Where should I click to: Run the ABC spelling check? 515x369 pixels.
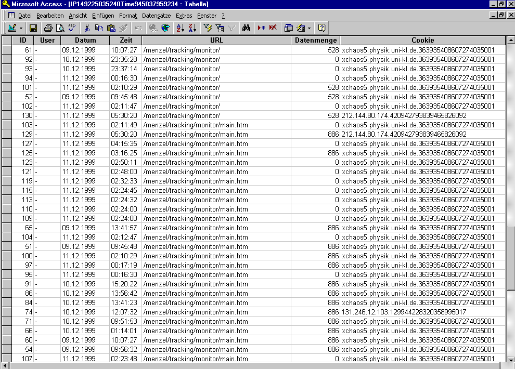click(x=72, y=28)
